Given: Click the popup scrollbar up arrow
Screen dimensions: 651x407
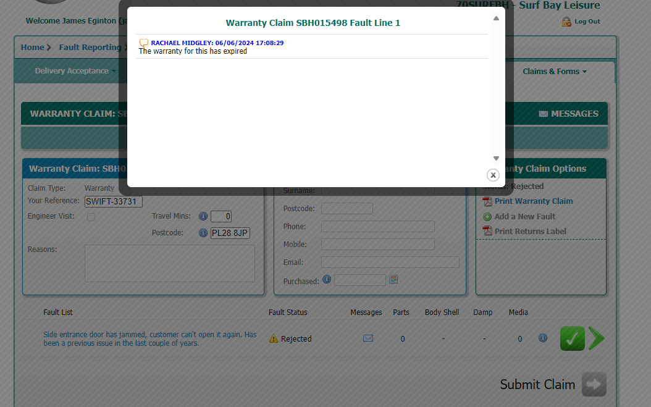Looking at the screenshot, I should [496, 19].
